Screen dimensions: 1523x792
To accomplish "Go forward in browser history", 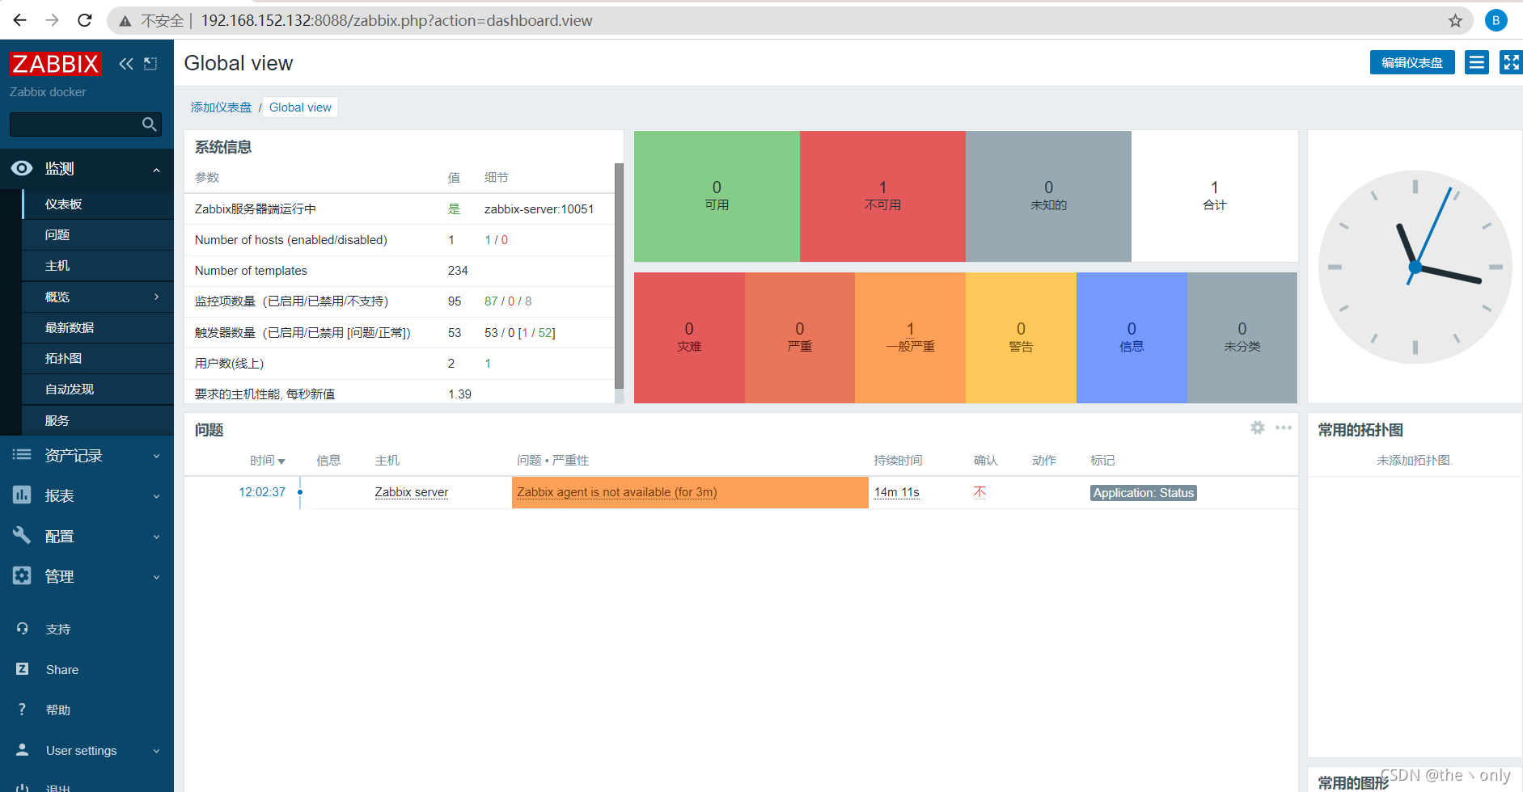I will pos(53,20).
